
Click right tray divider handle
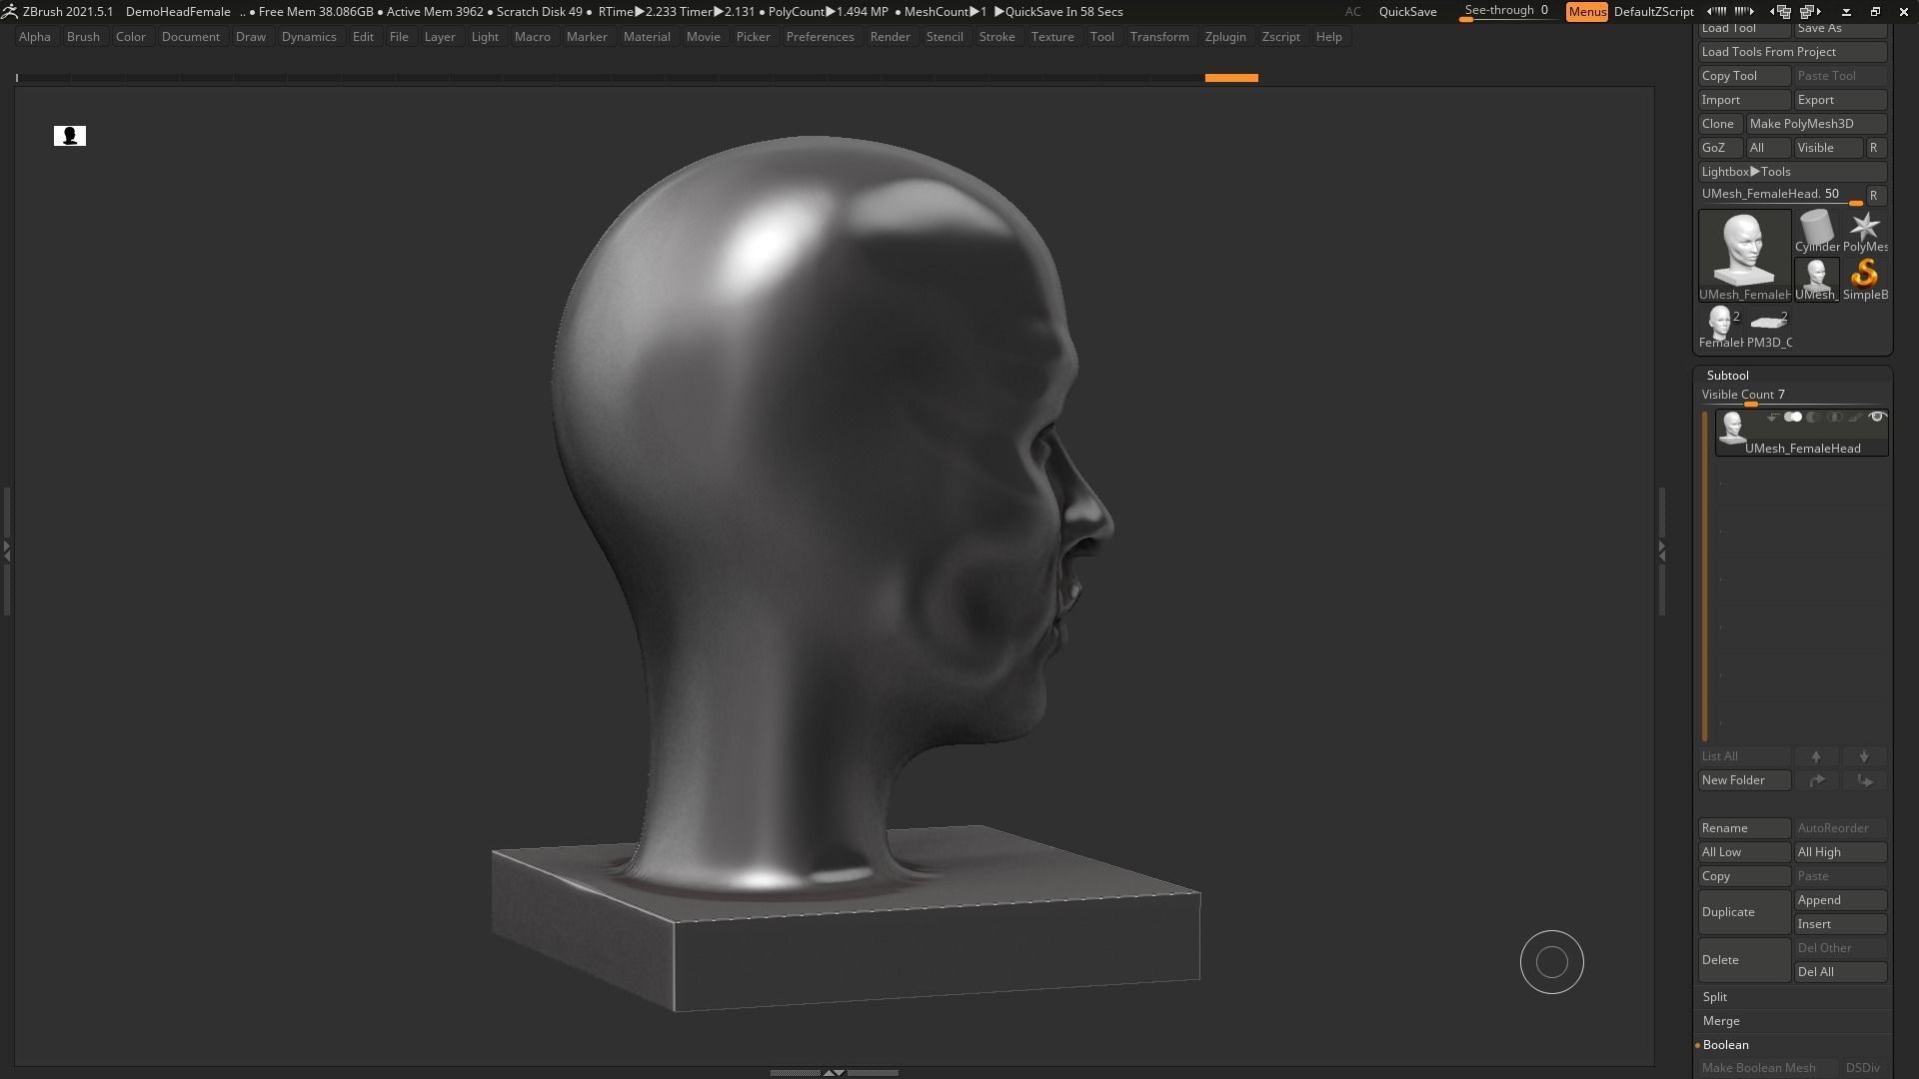click(1661, 550)
